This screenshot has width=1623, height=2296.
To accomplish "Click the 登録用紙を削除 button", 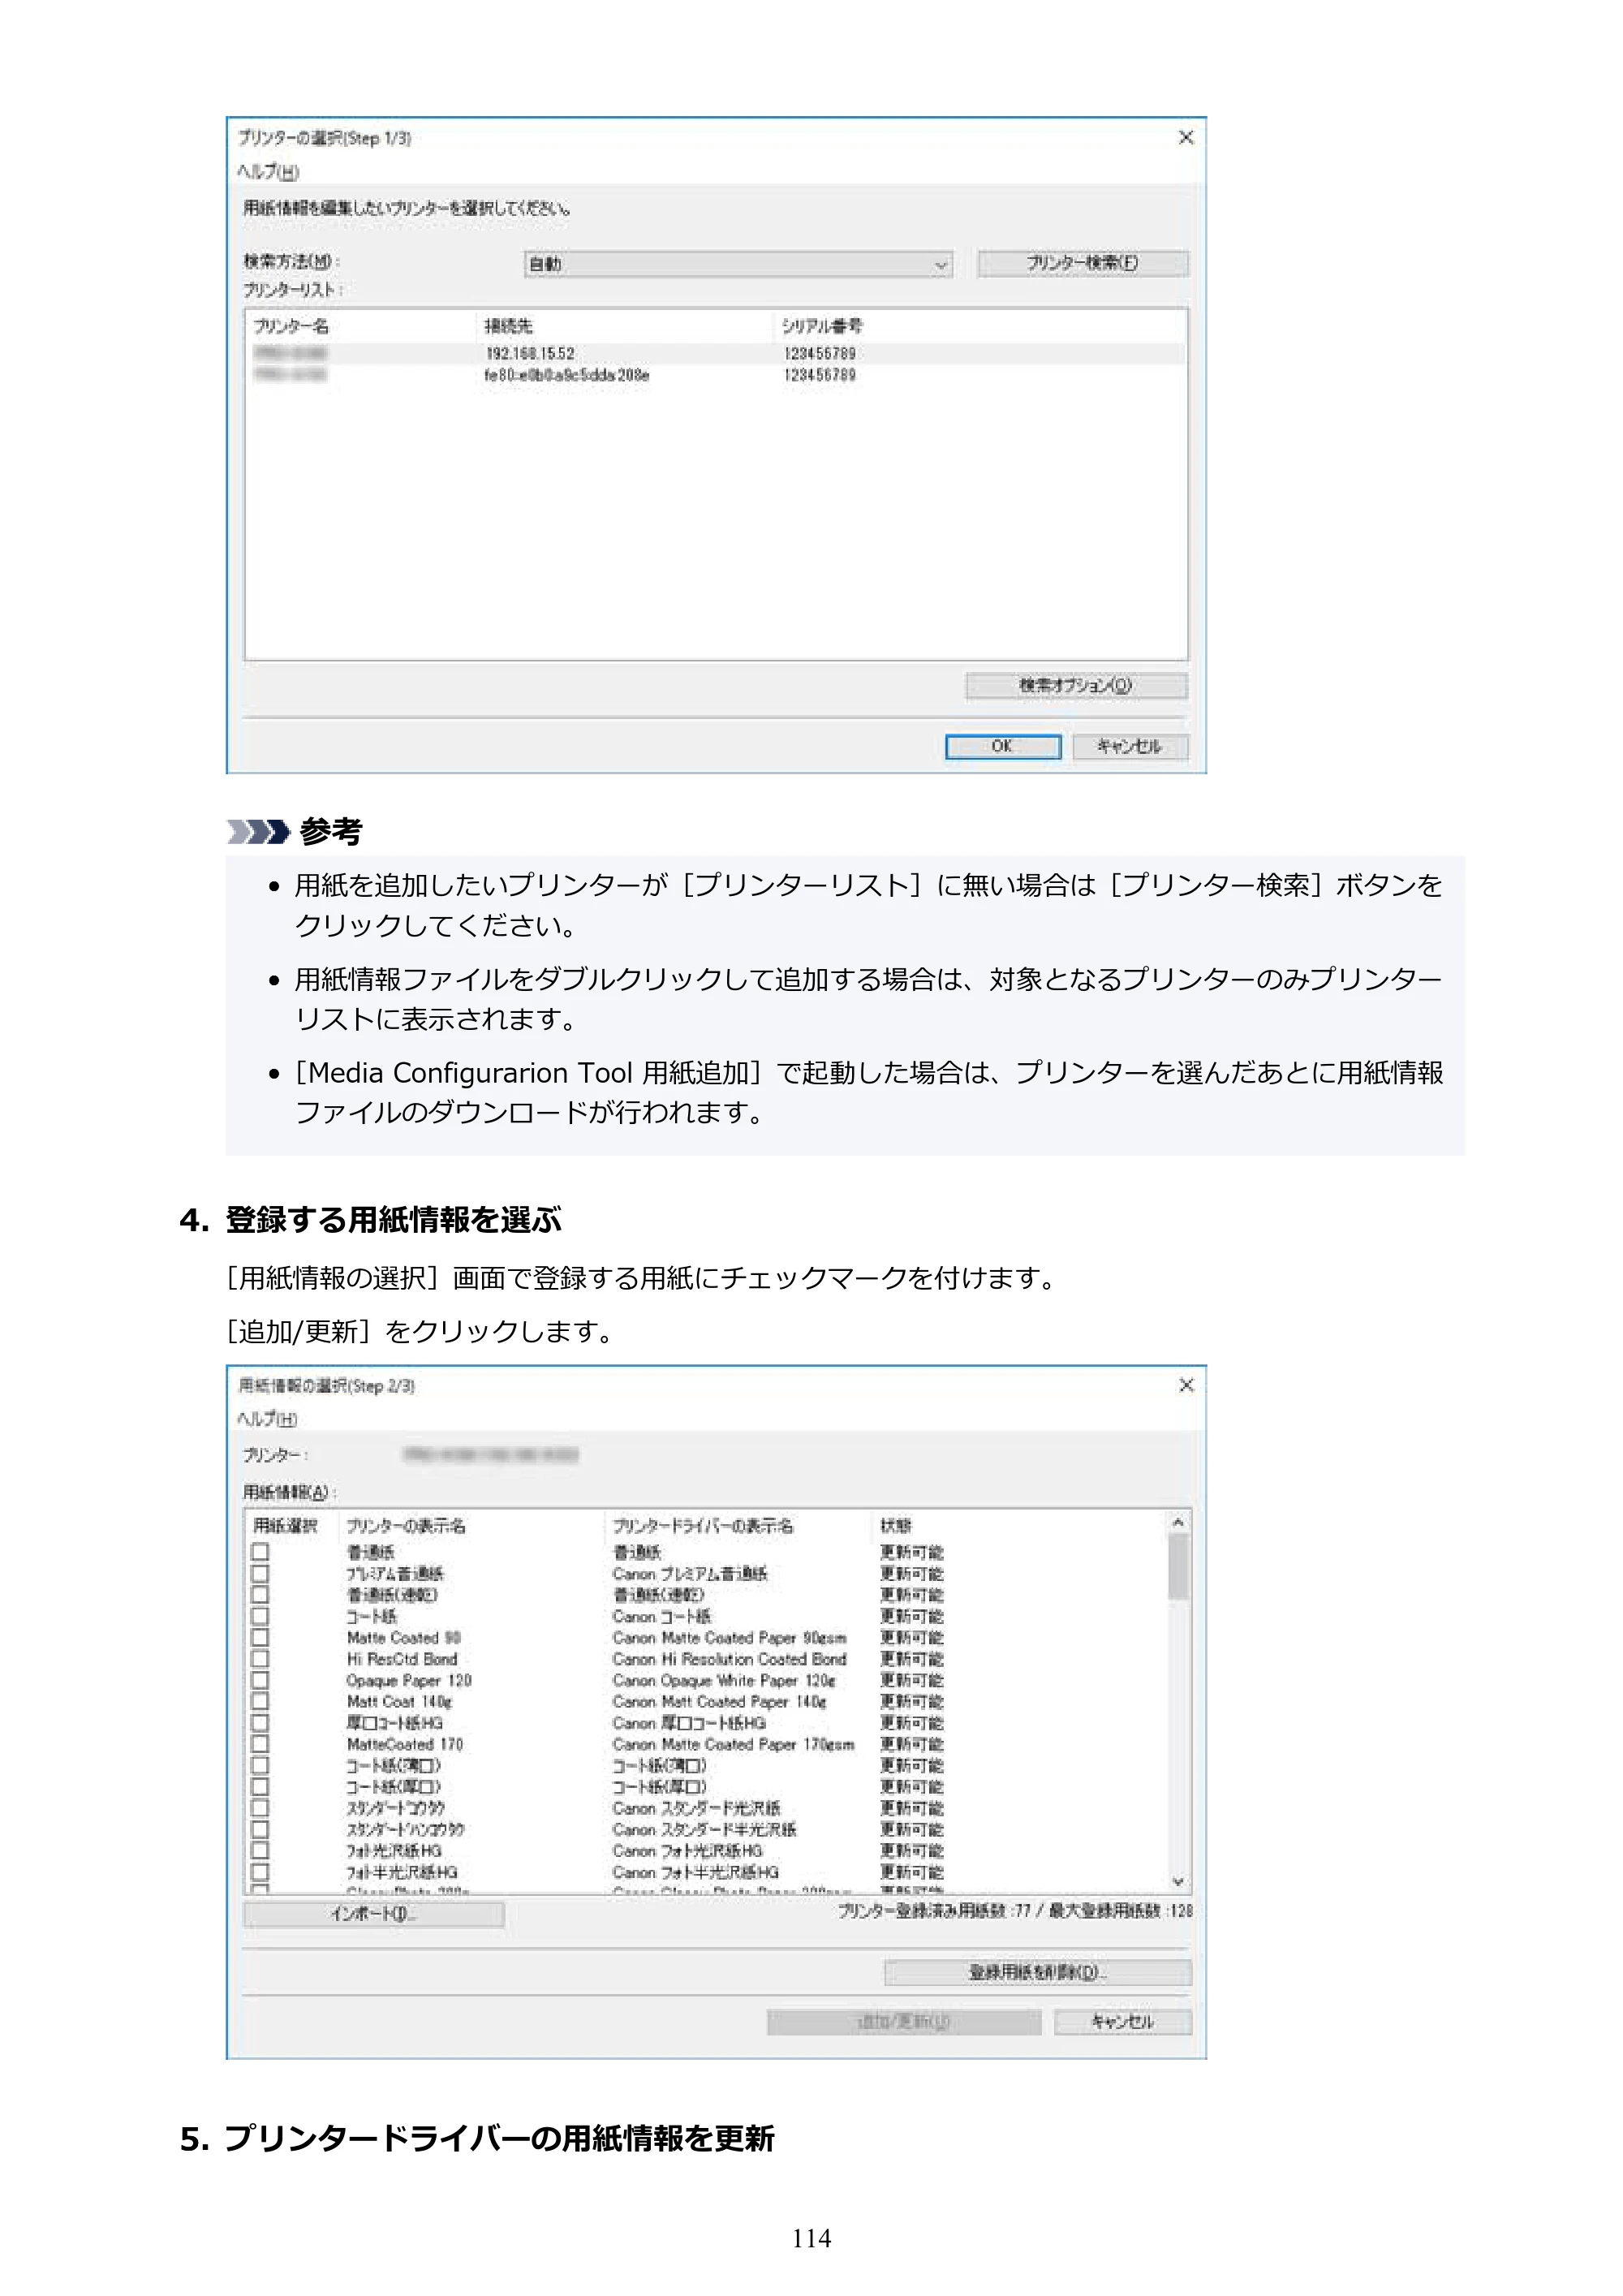I will click(x=1038, y=1972).
